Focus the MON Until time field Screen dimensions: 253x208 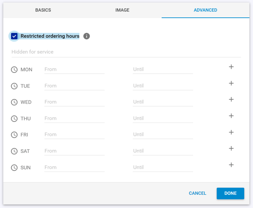(x=163, y=70)
